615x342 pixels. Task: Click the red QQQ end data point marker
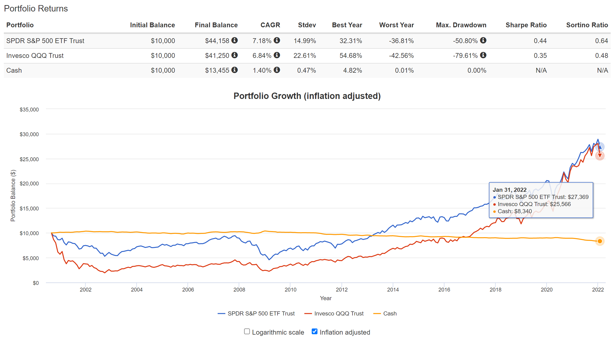coord(600,155)
